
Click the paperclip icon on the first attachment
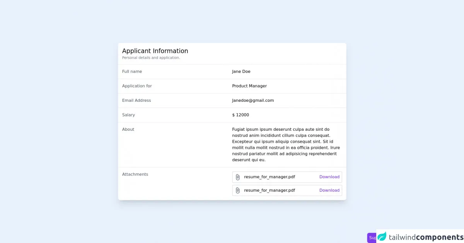(x=238, y=177)
